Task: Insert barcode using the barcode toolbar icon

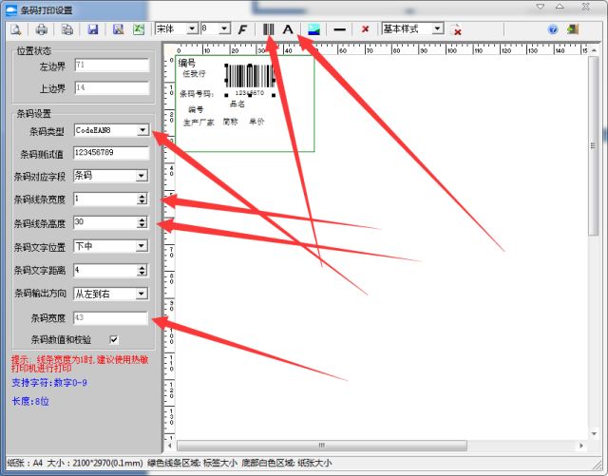Action: click(x=269, y=29)
